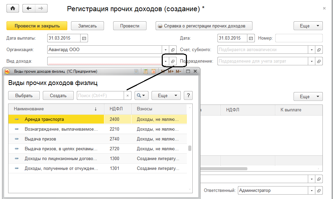This screenshot has height=199, width=333.
Task: Expand the Счет, субконто dropdown
Action: point(312,50)
